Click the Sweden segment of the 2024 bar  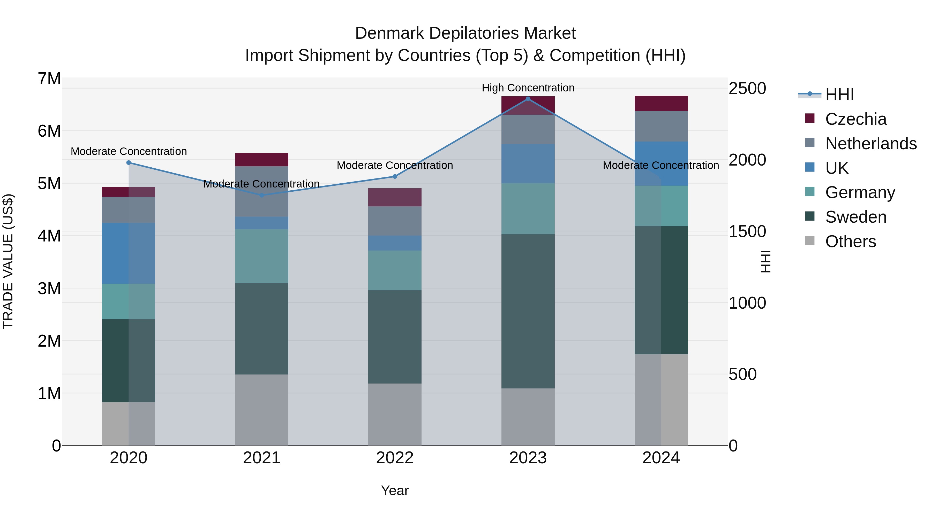(661, 291)
